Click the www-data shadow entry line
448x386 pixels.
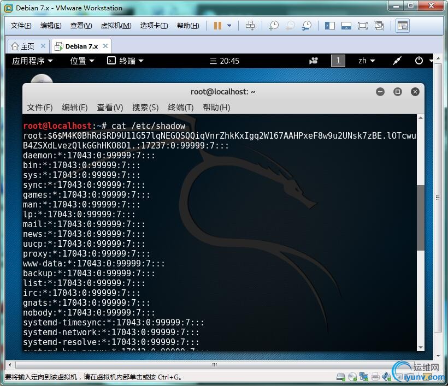pos(94,264)
